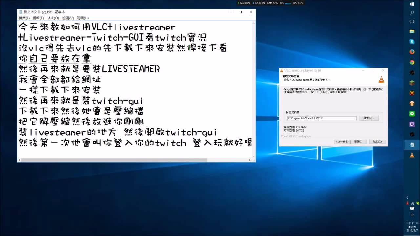Click the network icon in system tray
Screen dimensions: 420x236
click(412, 203)
